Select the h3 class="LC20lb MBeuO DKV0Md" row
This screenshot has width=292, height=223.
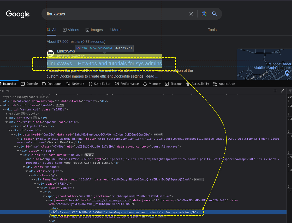pyautogui.click(x=143, y=212)
